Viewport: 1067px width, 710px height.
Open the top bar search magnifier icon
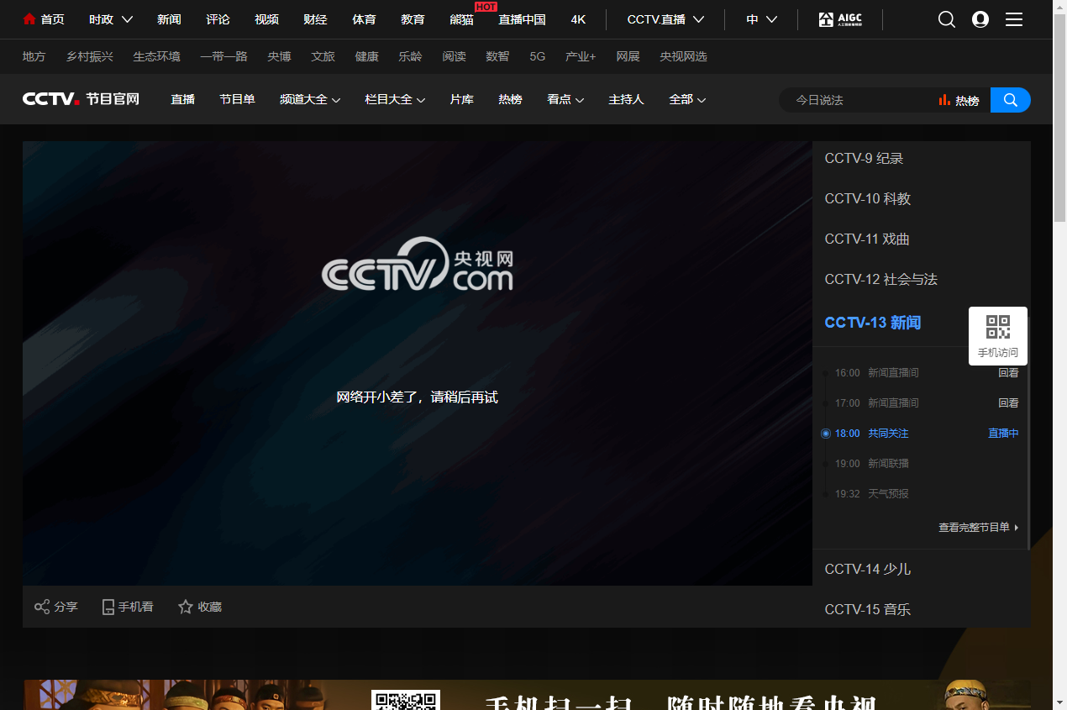(947, 19)
